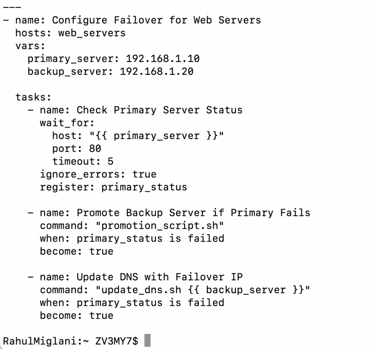Click the 'Promote Backup Server if Primary Fails' task name
Screen dimensions: 375x349
click(193, 213)
